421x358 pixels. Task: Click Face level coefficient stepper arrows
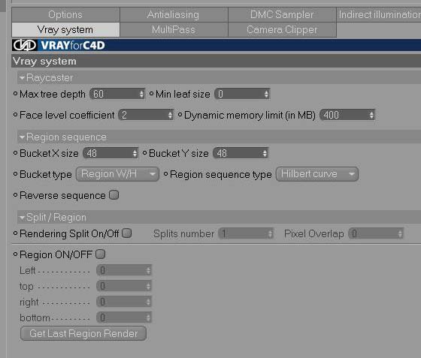(x=170, y=115)
